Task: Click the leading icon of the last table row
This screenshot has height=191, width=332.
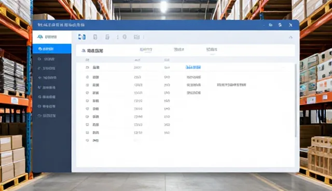Action: 87,140
